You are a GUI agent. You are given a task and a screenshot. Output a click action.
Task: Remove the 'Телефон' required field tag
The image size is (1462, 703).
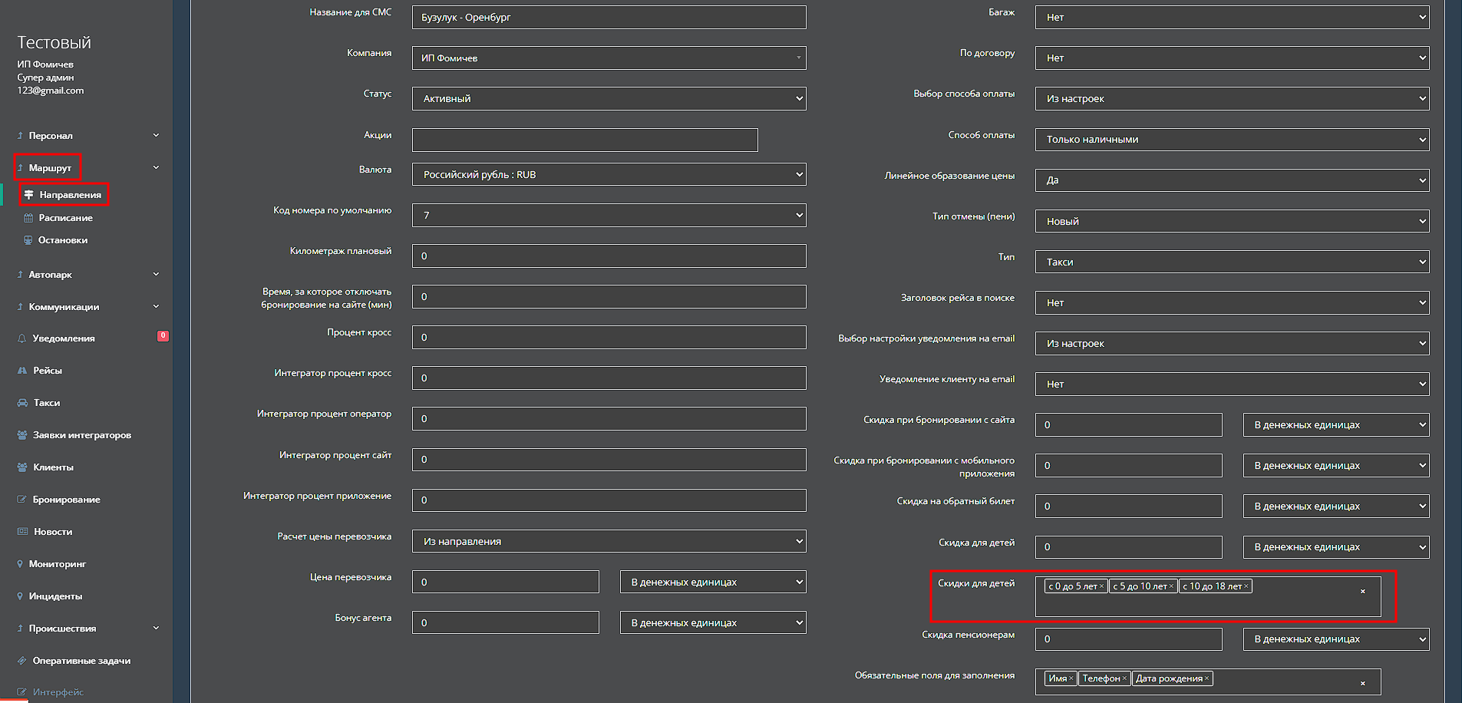click(x=1124, y=678)
